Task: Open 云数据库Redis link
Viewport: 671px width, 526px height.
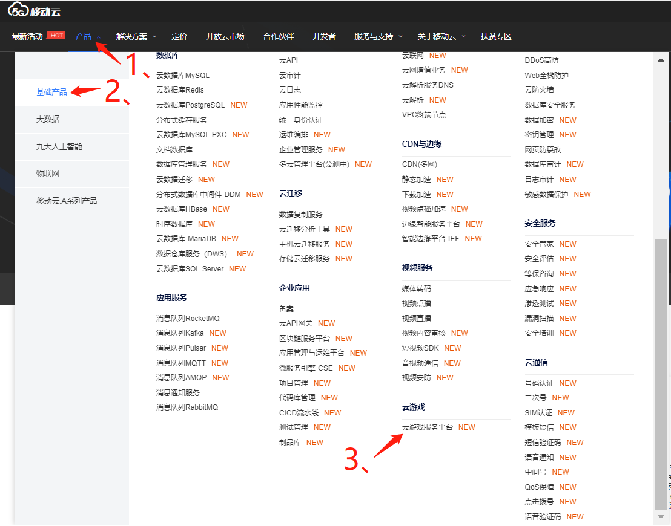Action: pos(180,89)
